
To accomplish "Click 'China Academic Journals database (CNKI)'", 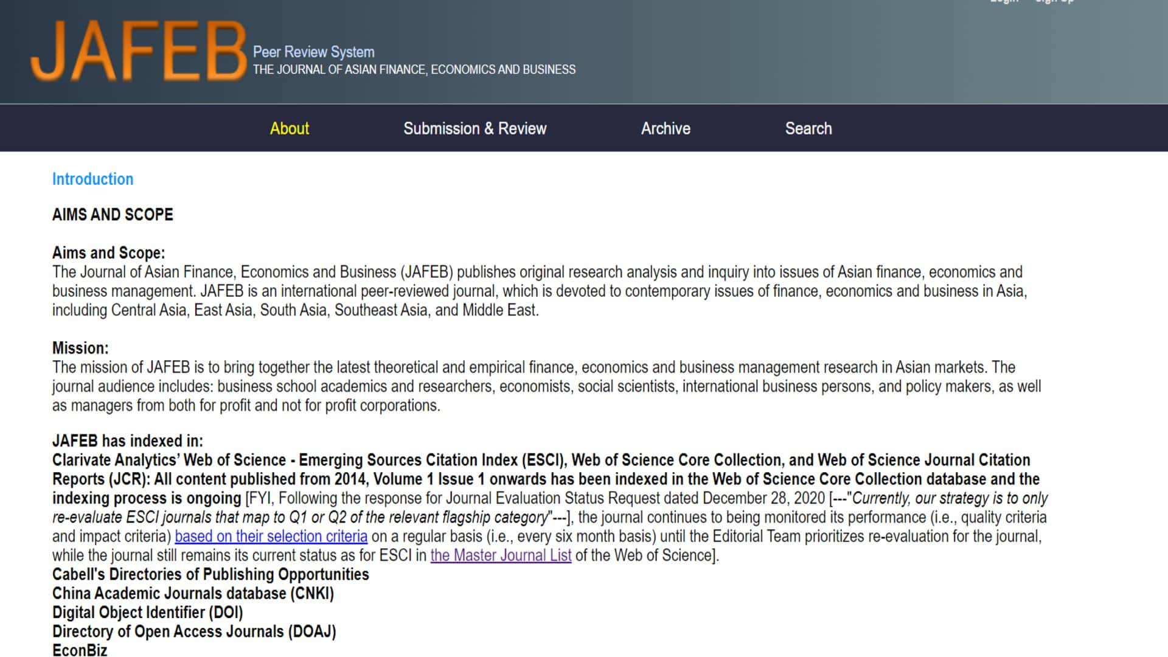I will (193, 593).
